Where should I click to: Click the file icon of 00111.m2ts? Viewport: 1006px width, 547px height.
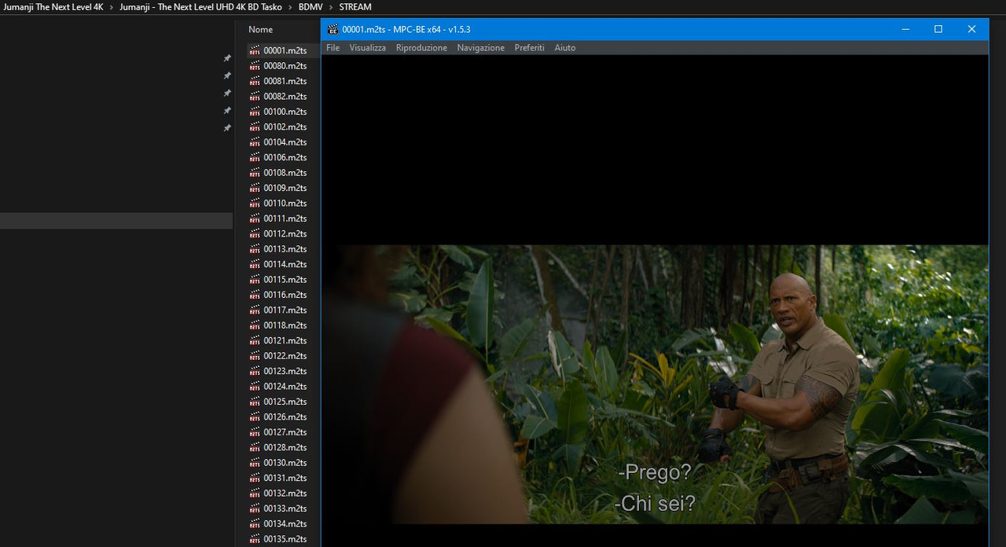pyautogui.click(x=255, y=218)
